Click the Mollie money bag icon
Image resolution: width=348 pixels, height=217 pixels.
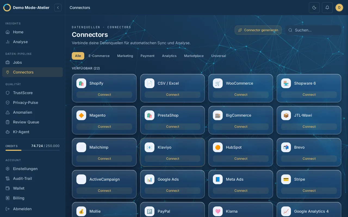pyautogui.click(x=81, y=211)
